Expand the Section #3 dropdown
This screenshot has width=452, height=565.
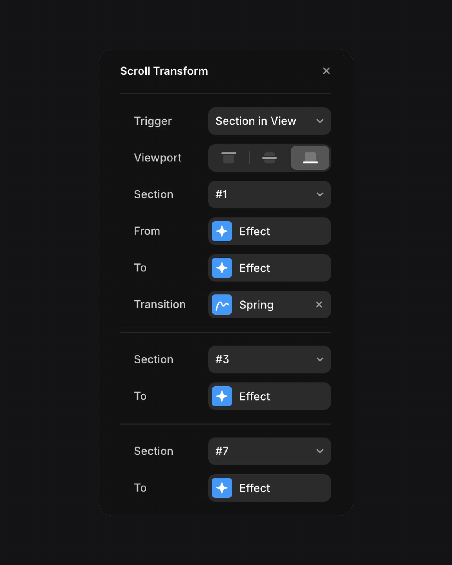269,359
